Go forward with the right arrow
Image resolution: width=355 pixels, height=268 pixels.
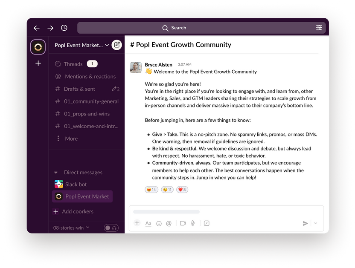pyautogui.click(x=50, y=28)
